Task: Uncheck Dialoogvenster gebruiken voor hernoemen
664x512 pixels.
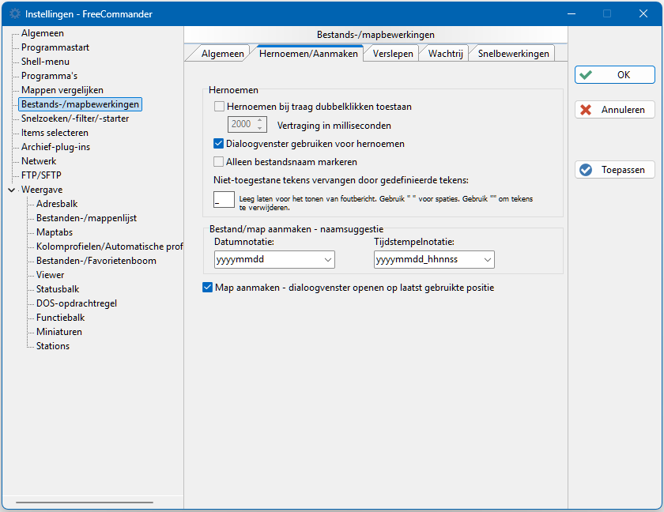Action: (218, 144)
